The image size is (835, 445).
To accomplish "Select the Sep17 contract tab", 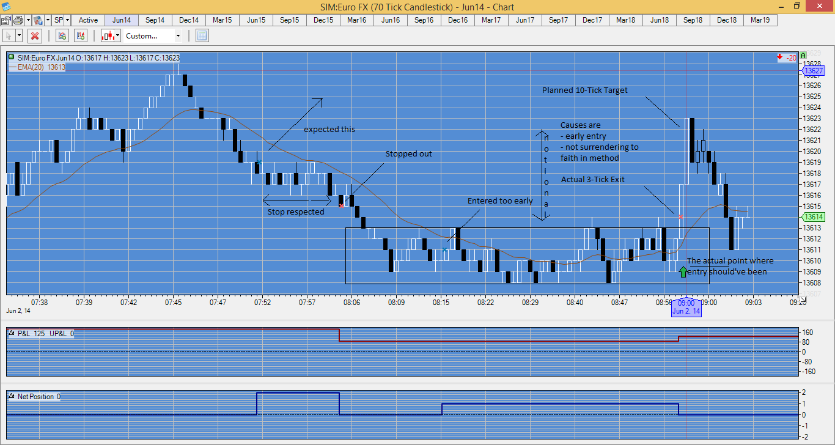I will click(x=559, y=20).
